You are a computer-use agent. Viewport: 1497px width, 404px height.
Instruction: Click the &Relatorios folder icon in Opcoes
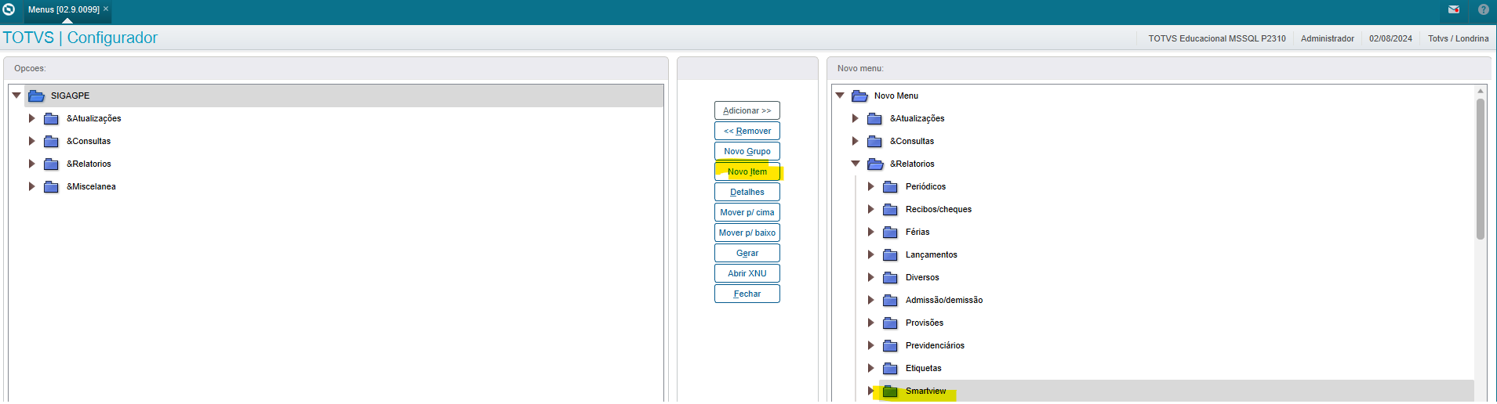52,164
